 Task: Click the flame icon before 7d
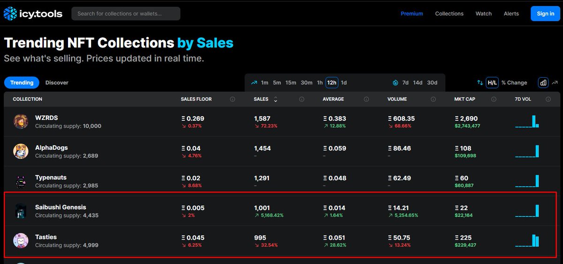click(x=395, y=83)
